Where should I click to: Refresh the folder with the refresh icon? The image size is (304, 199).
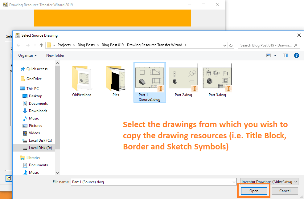click(231, 45)
